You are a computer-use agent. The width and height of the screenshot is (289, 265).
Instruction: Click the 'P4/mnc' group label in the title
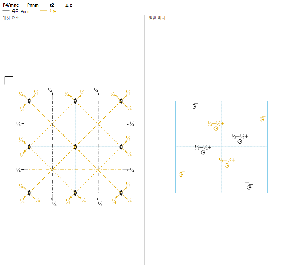[x=11, y=5]
